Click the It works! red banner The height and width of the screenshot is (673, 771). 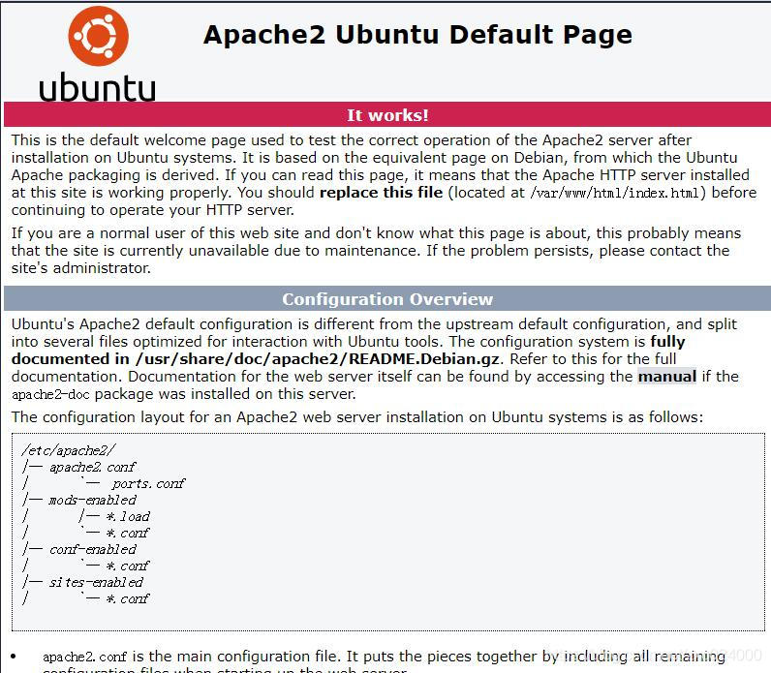387,115
